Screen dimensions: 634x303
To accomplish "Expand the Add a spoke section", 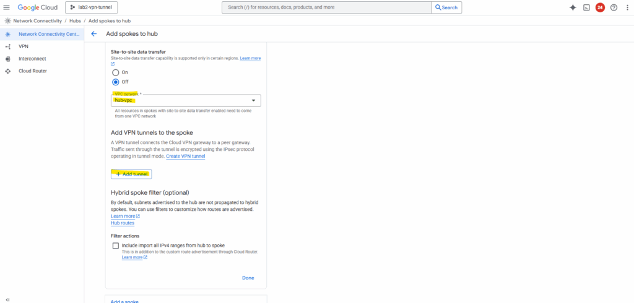I will pyautogui.click(x=124, y=301).
